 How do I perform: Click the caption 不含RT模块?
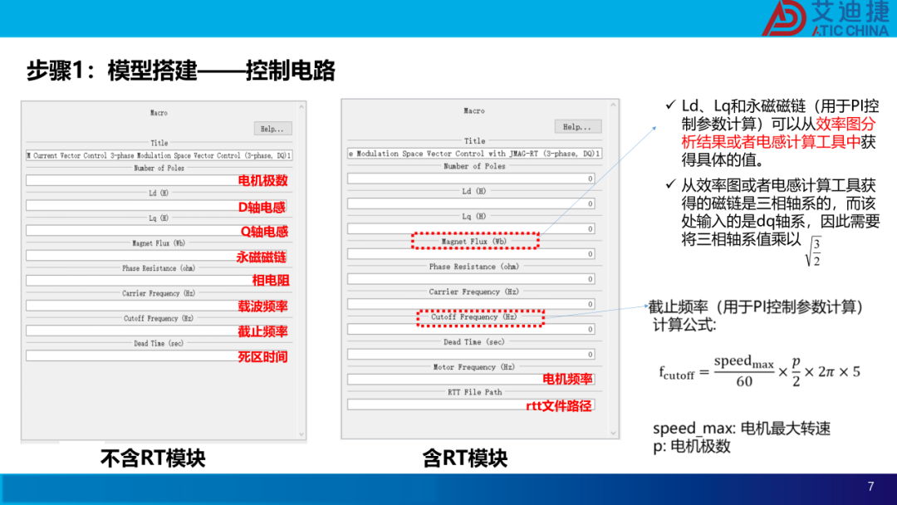coord(153,458)
